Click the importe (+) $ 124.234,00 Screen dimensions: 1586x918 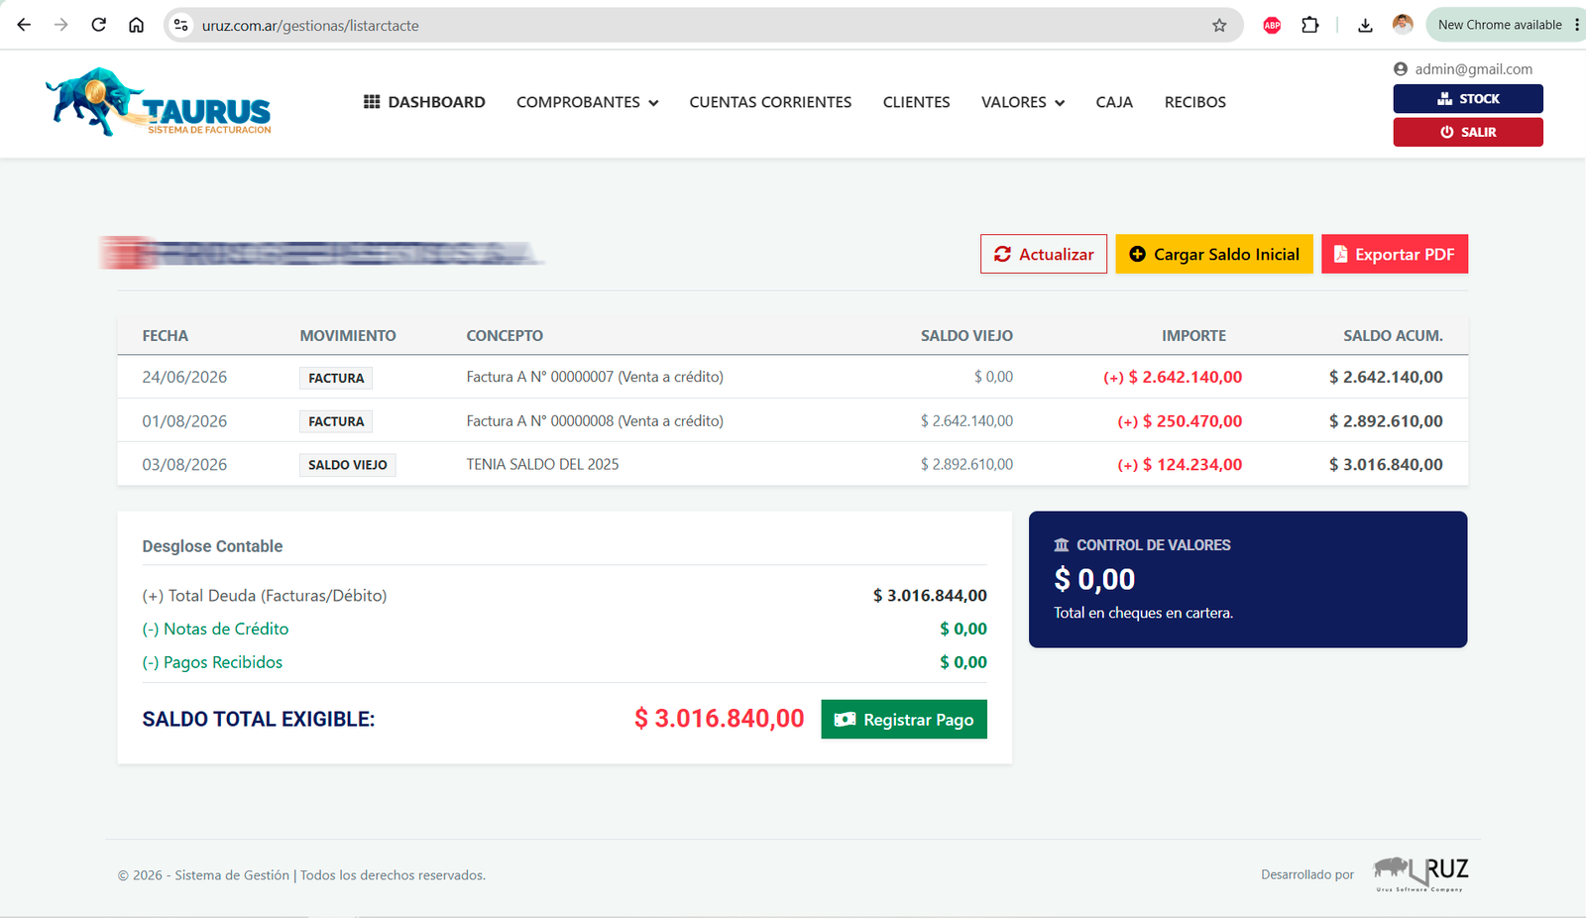tap(1180, 464)
